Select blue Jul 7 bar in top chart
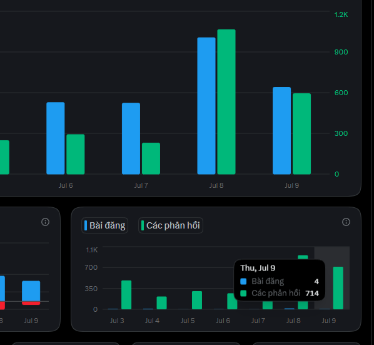The width and height of the screenshot is (374, 345). [x=131, y=138]
